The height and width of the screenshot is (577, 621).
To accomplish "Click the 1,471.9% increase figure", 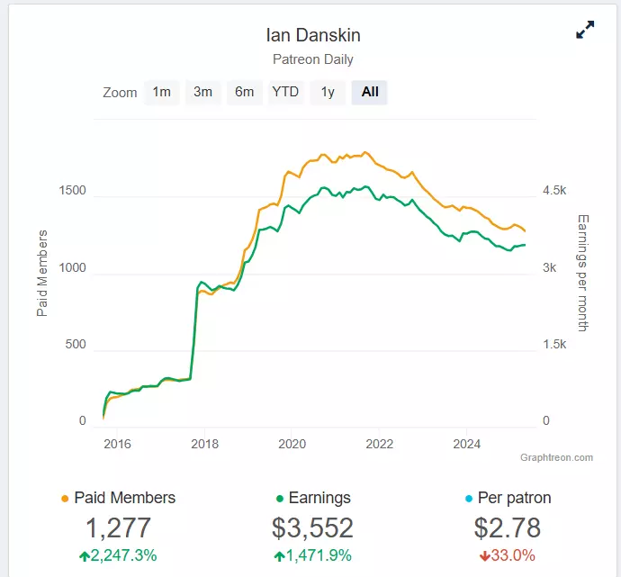I will point(312,555).
